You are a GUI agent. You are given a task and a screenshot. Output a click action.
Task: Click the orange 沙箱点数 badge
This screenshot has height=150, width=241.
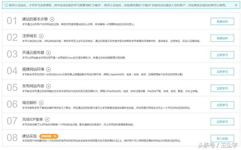[49, 136]
